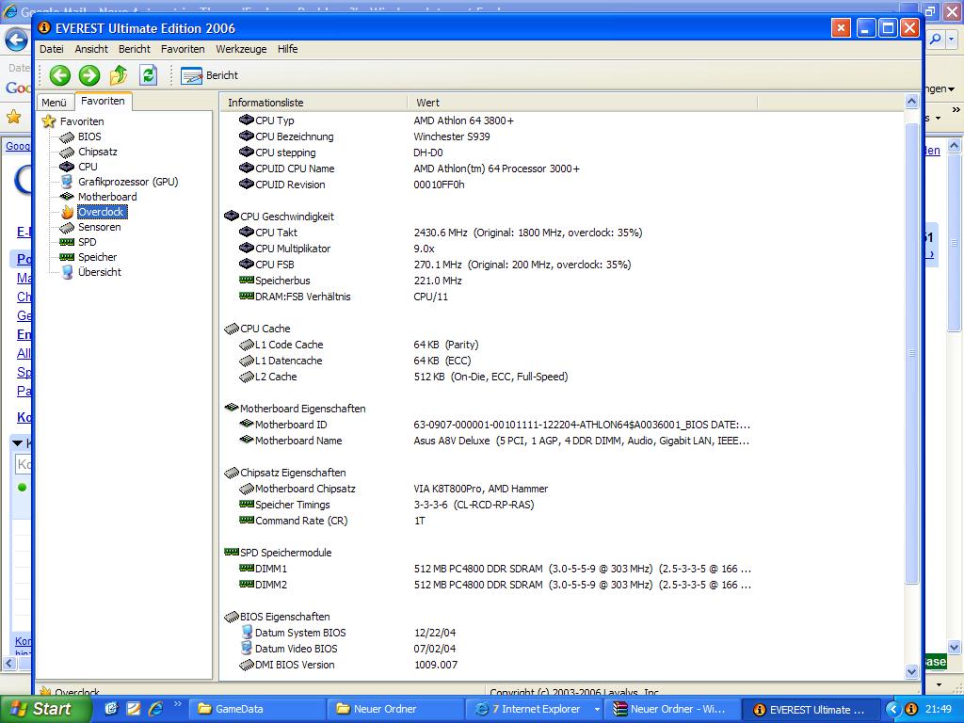Expand the quick launch overflow chevron
Viewport: 964px width, 723px height.
coord(178,704)
